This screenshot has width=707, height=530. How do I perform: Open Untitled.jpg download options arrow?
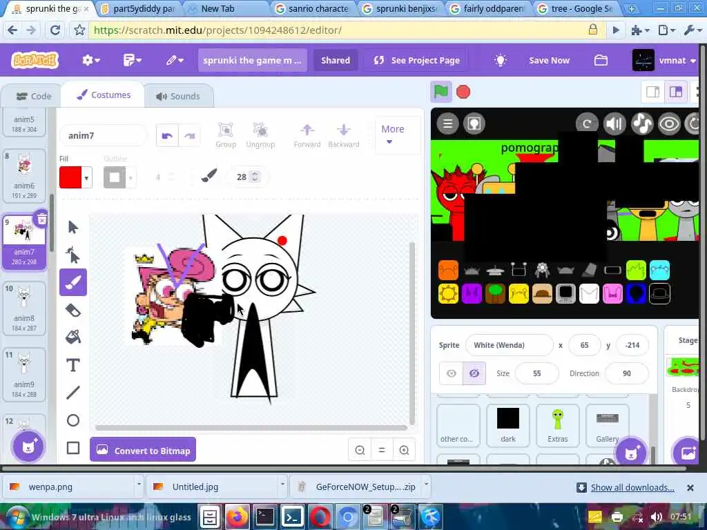282,484
